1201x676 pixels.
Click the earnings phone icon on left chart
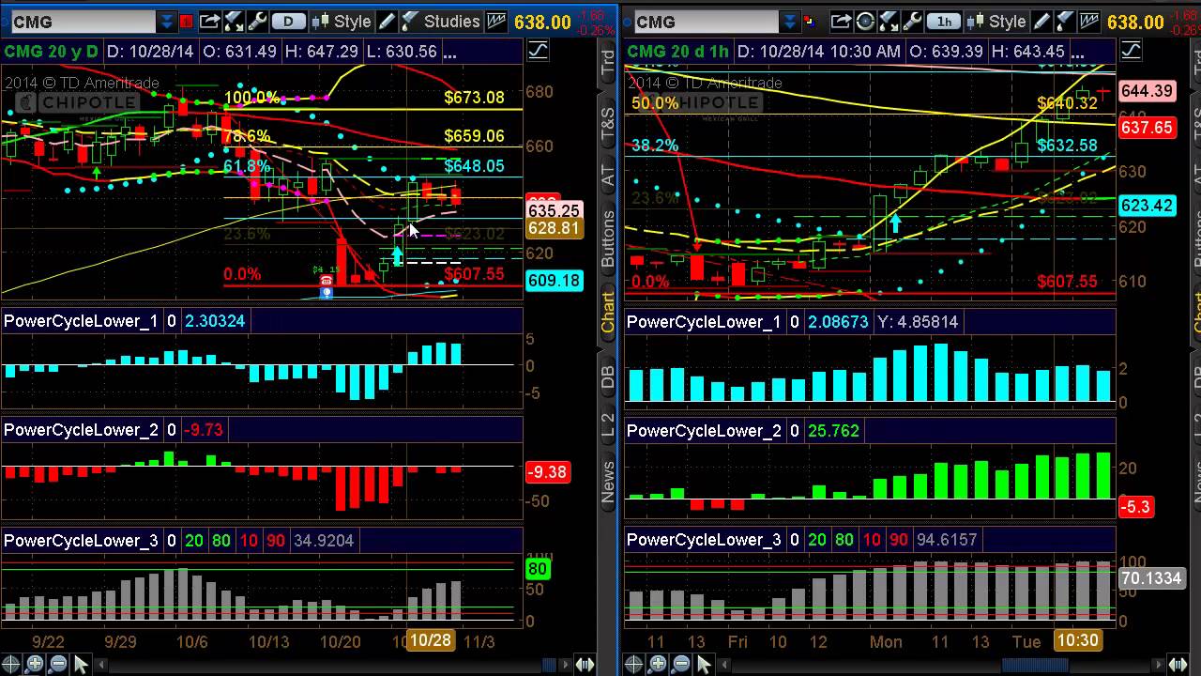pyautogui.click(x=327, y=281)
